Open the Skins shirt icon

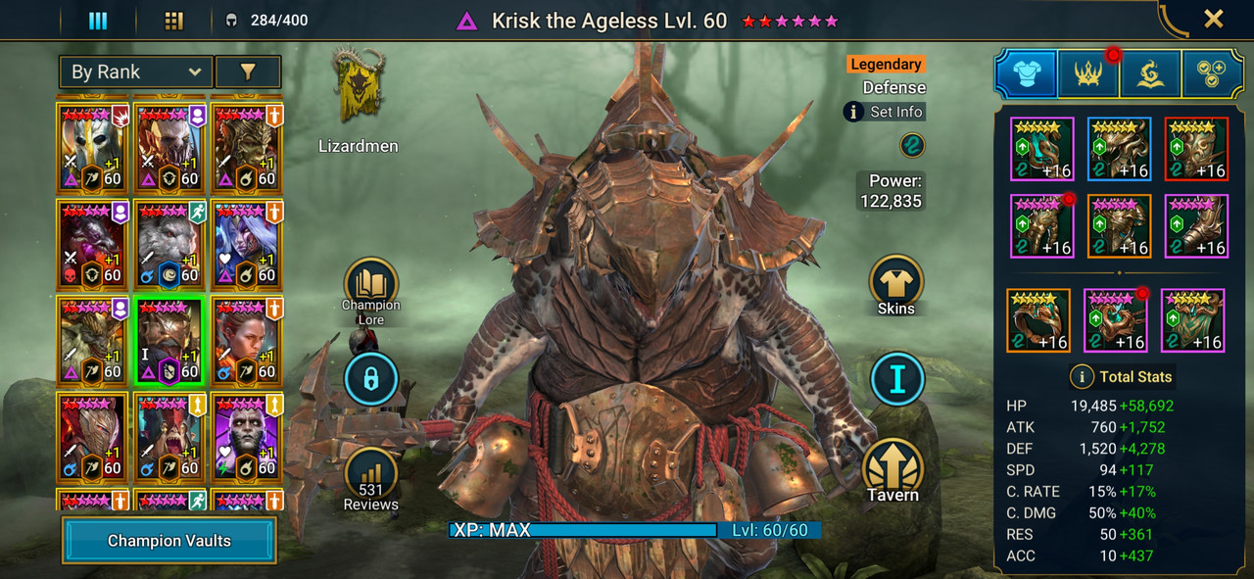(895, 283)
